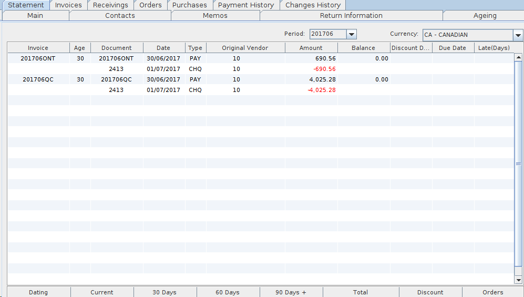The width and height of the screenshot is (524, 297).
Task: Click the Due Date column header
Action: (453, 48)
